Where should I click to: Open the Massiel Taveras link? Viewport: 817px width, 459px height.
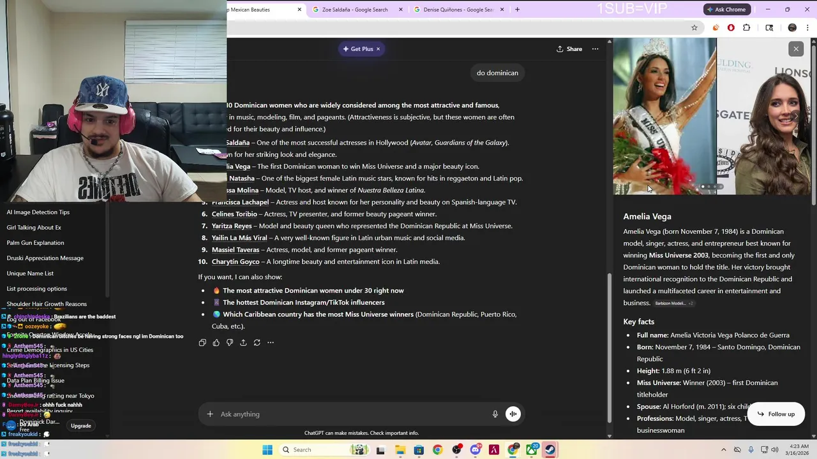click(x=236, y=250)
